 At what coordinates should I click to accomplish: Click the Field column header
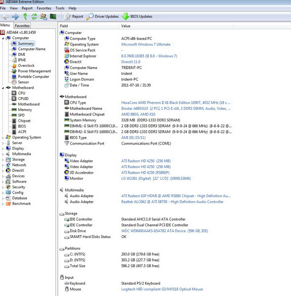coord(89,26)
